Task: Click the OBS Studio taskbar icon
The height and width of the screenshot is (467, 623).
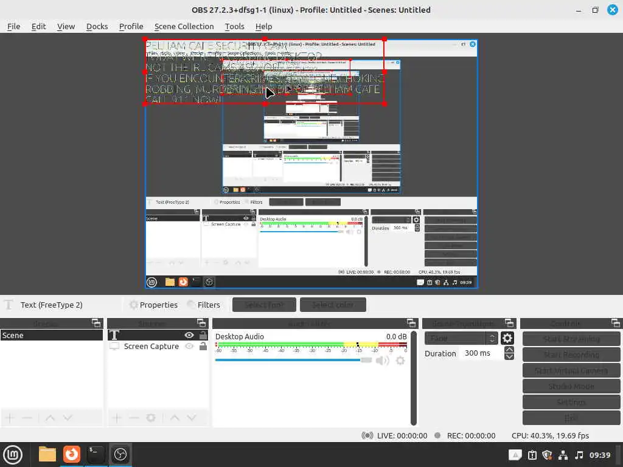Action: coord(120,455)
